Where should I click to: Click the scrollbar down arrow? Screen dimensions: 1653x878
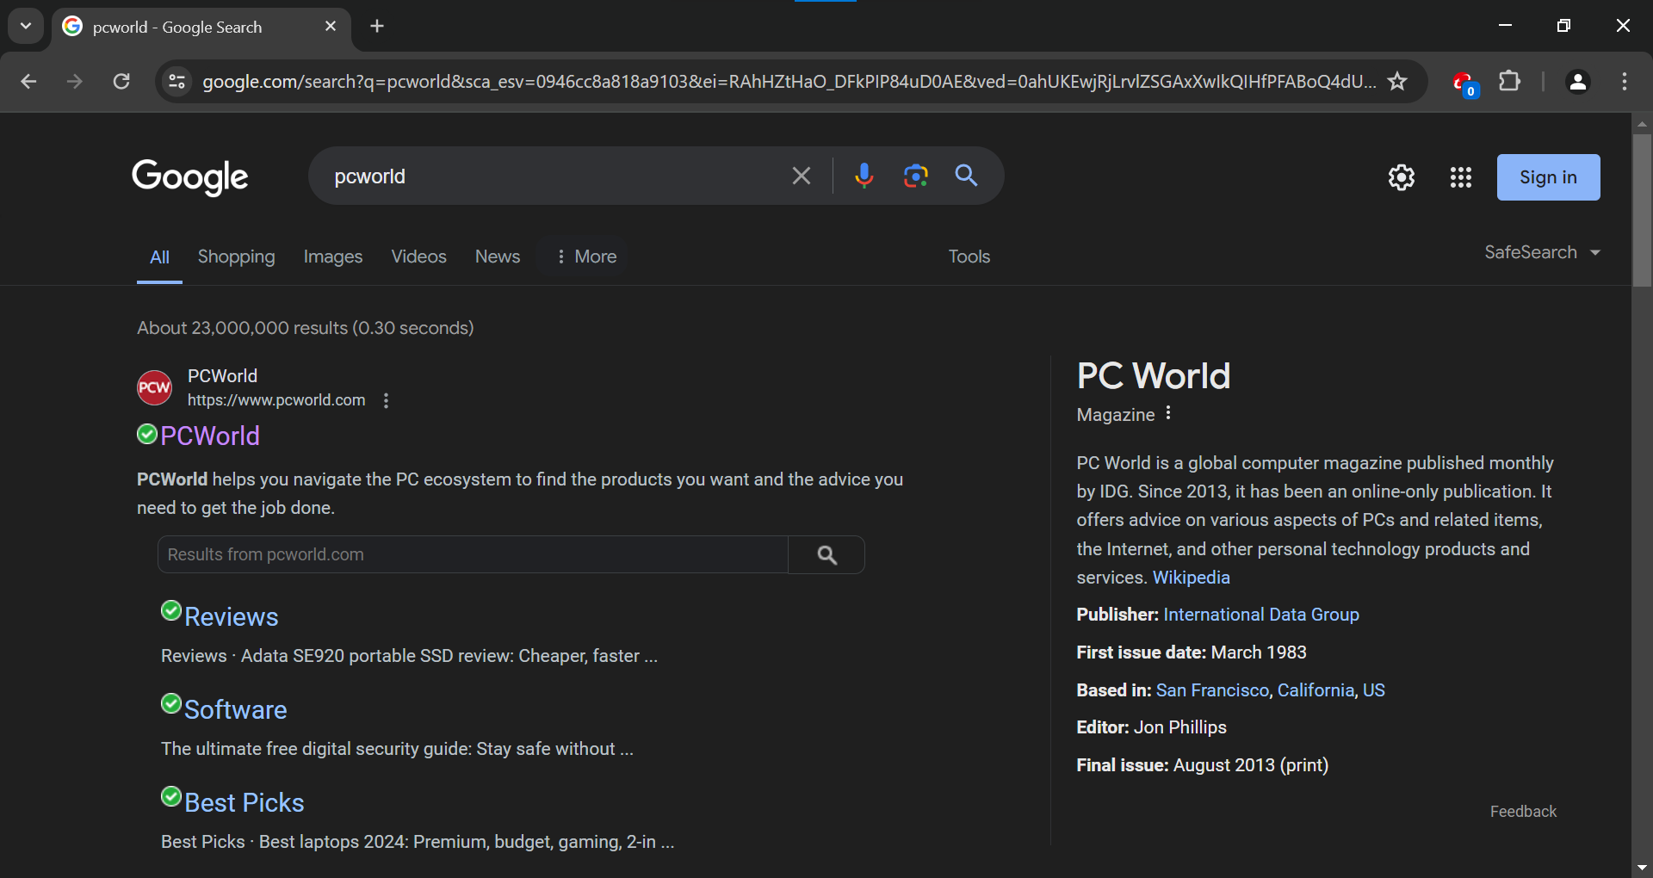click(1642, 868)
